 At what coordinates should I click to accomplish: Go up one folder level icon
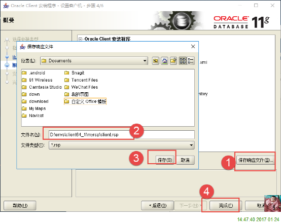155,61
